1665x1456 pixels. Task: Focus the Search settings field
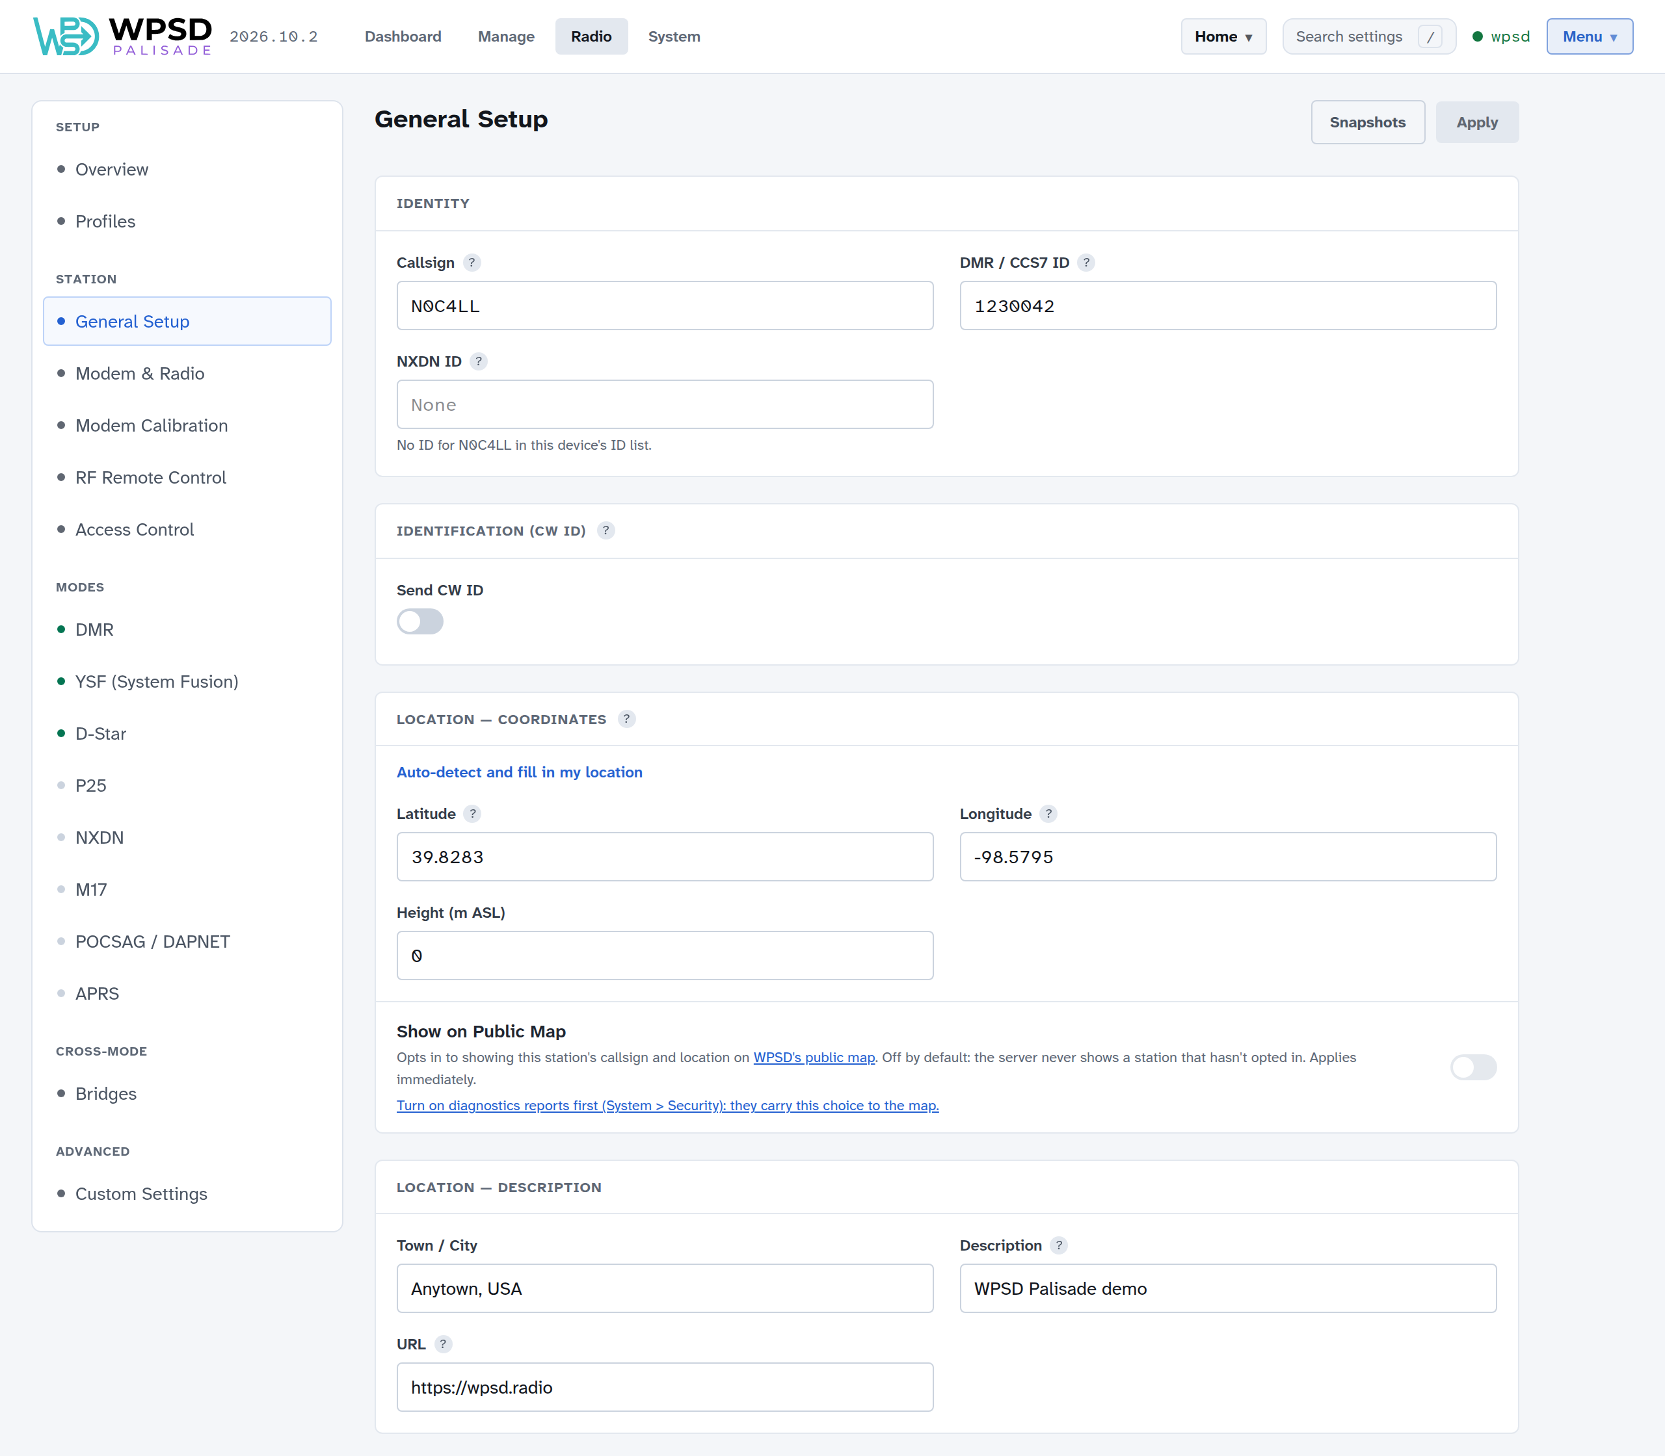1368,36
